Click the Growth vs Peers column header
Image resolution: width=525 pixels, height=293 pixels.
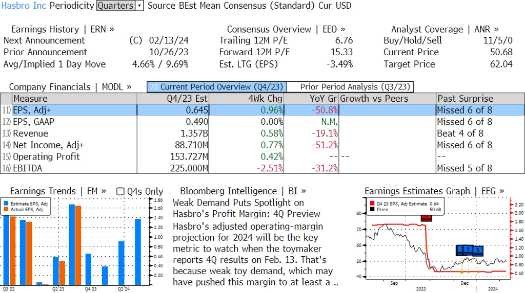(x=388, y=99)
